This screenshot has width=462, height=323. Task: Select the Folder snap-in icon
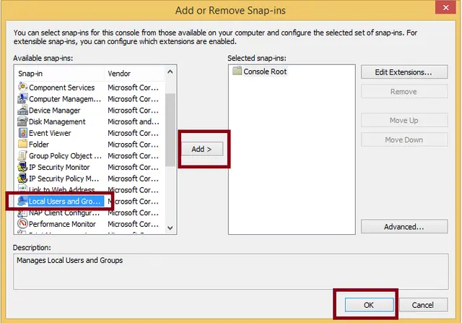[x=22, y=144]
